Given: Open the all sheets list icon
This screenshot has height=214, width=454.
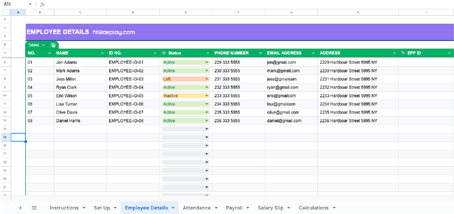Looking at the screenshot, I should point(34,208).
